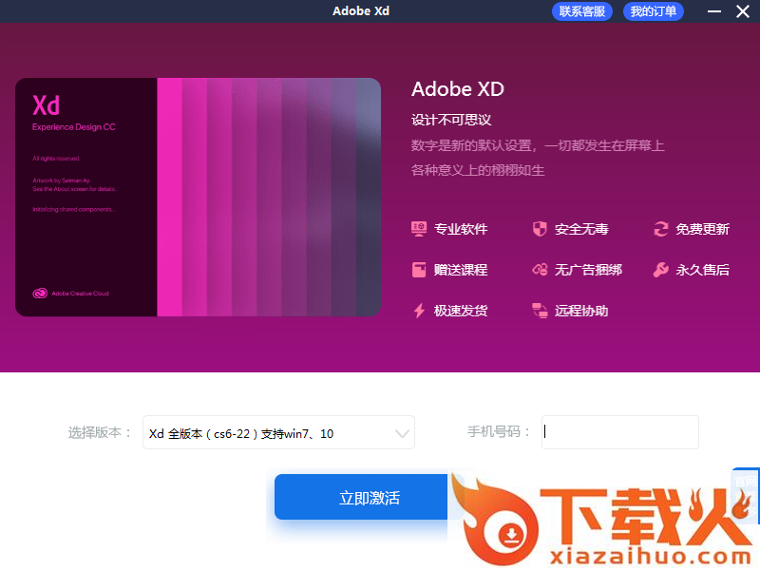Close the Adobe Xd window
760x570 pixels.
[x=742, y=11]
